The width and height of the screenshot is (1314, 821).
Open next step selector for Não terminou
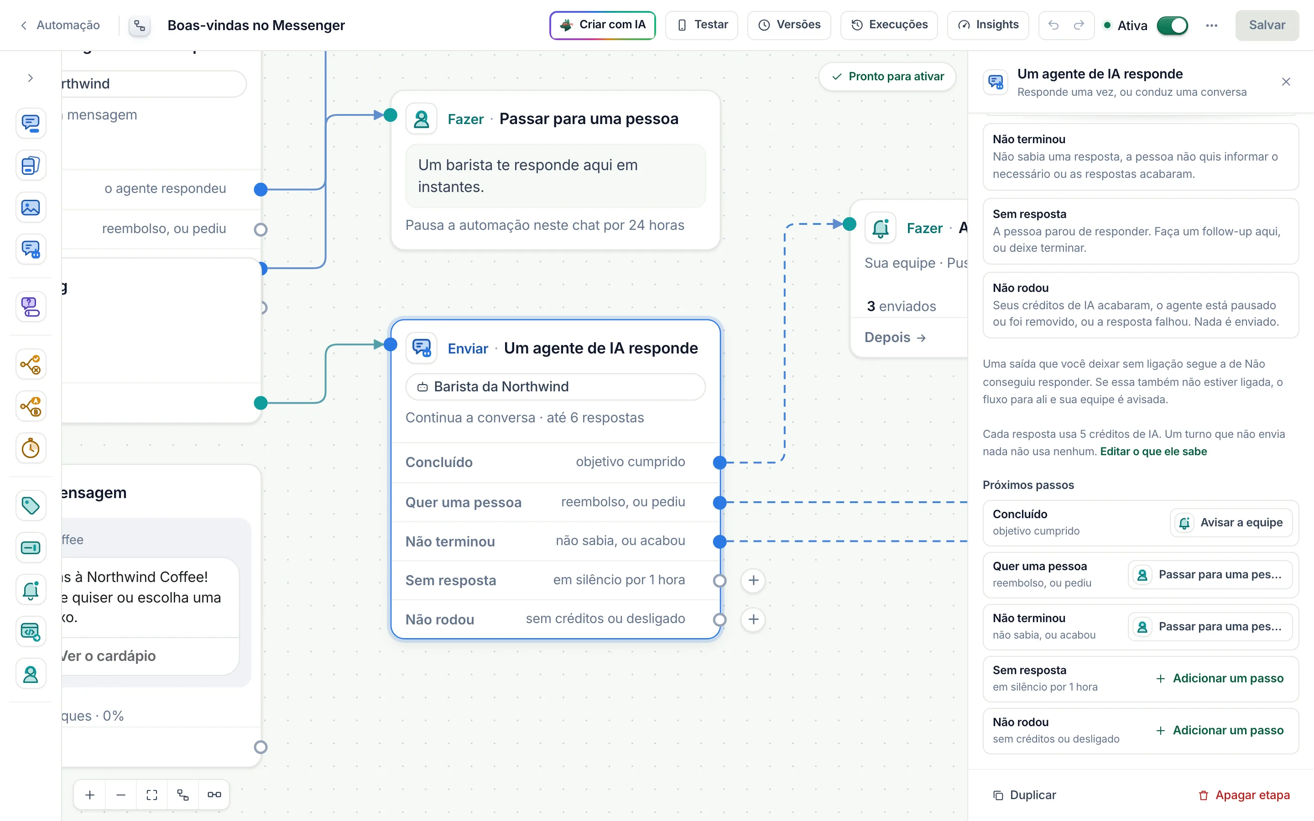tap(1210, 627)
